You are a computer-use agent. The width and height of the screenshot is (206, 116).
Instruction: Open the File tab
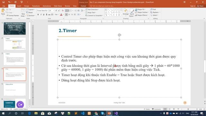[x=4, y=6]
